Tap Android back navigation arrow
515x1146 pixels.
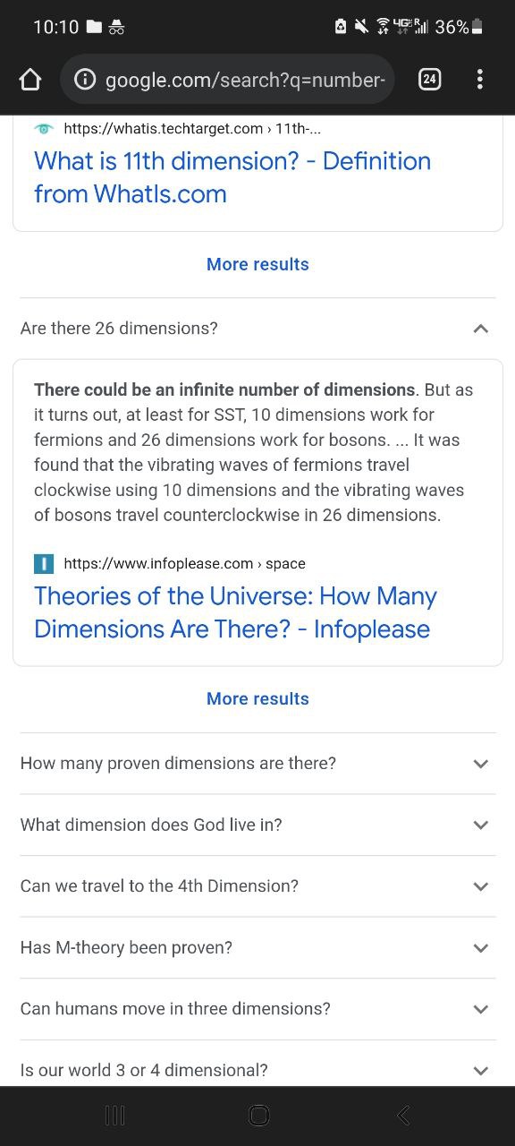403,1115
